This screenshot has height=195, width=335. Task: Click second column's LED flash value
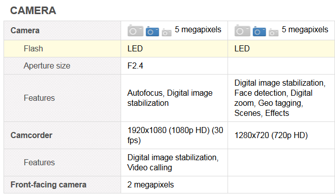pos(242,49)
